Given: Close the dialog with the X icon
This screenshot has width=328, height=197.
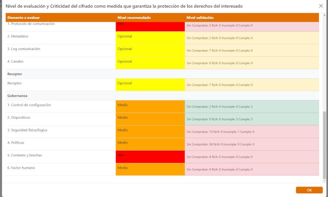Looking at the screenshot, I should (321, 6).
